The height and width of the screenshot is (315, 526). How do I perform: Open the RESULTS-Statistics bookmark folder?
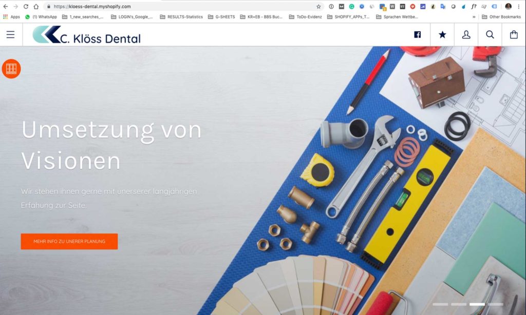[181, 17]
